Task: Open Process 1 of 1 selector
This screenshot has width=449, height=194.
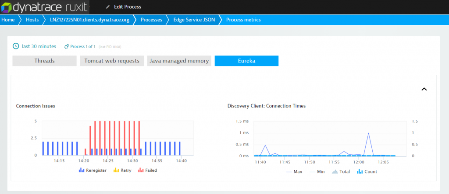Action: pos(83,46)
